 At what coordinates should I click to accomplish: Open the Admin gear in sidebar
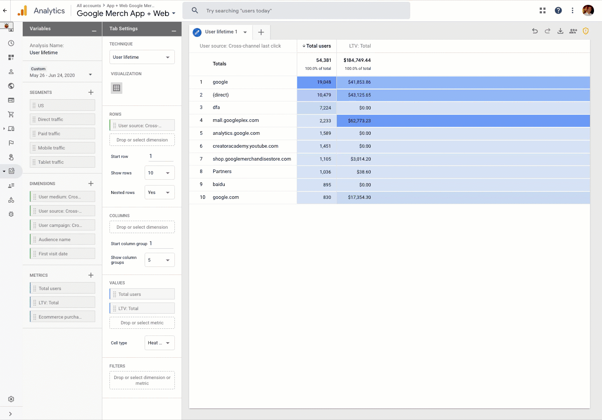pos(11,399)
